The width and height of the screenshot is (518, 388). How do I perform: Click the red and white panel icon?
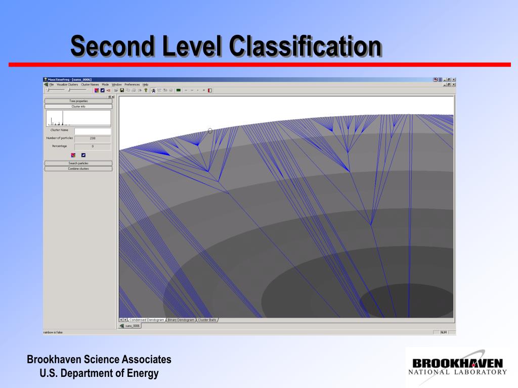(x=210, y=90)
